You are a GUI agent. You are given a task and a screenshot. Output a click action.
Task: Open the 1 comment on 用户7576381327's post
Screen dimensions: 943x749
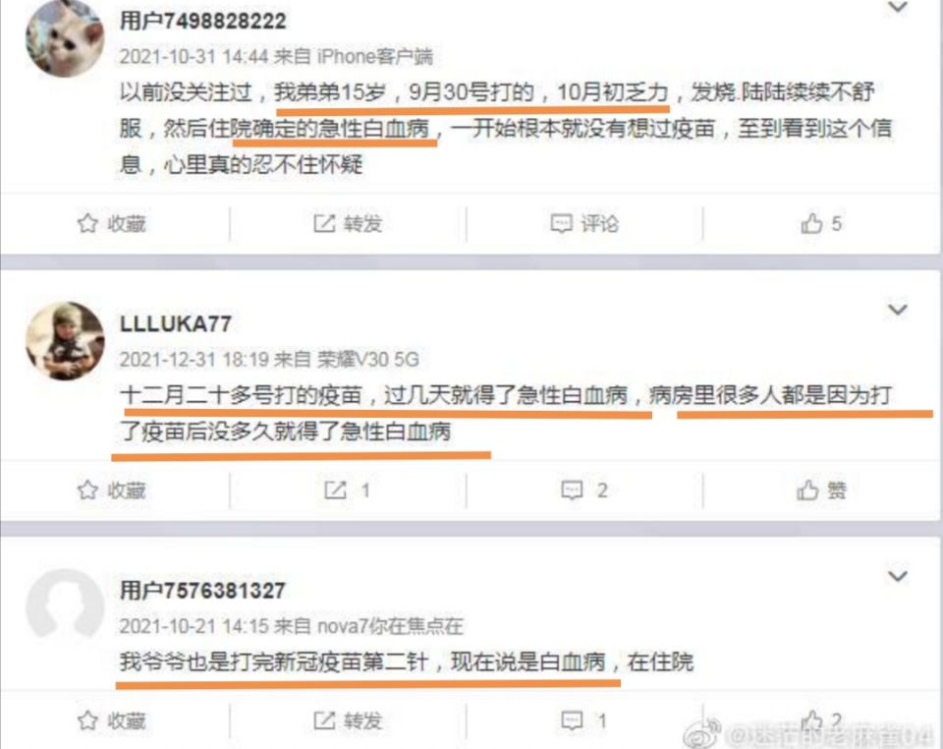(x=583, y=720)
